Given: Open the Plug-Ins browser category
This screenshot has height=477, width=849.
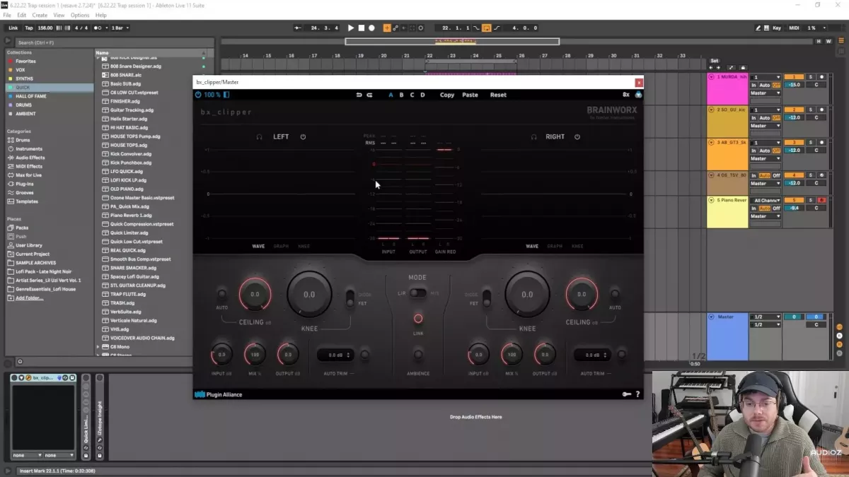Looking at the screenshot, I should (x=25, y=184).
